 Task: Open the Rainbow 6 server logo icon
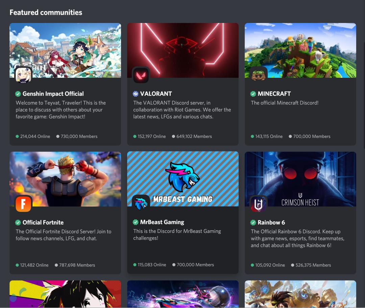259,204
